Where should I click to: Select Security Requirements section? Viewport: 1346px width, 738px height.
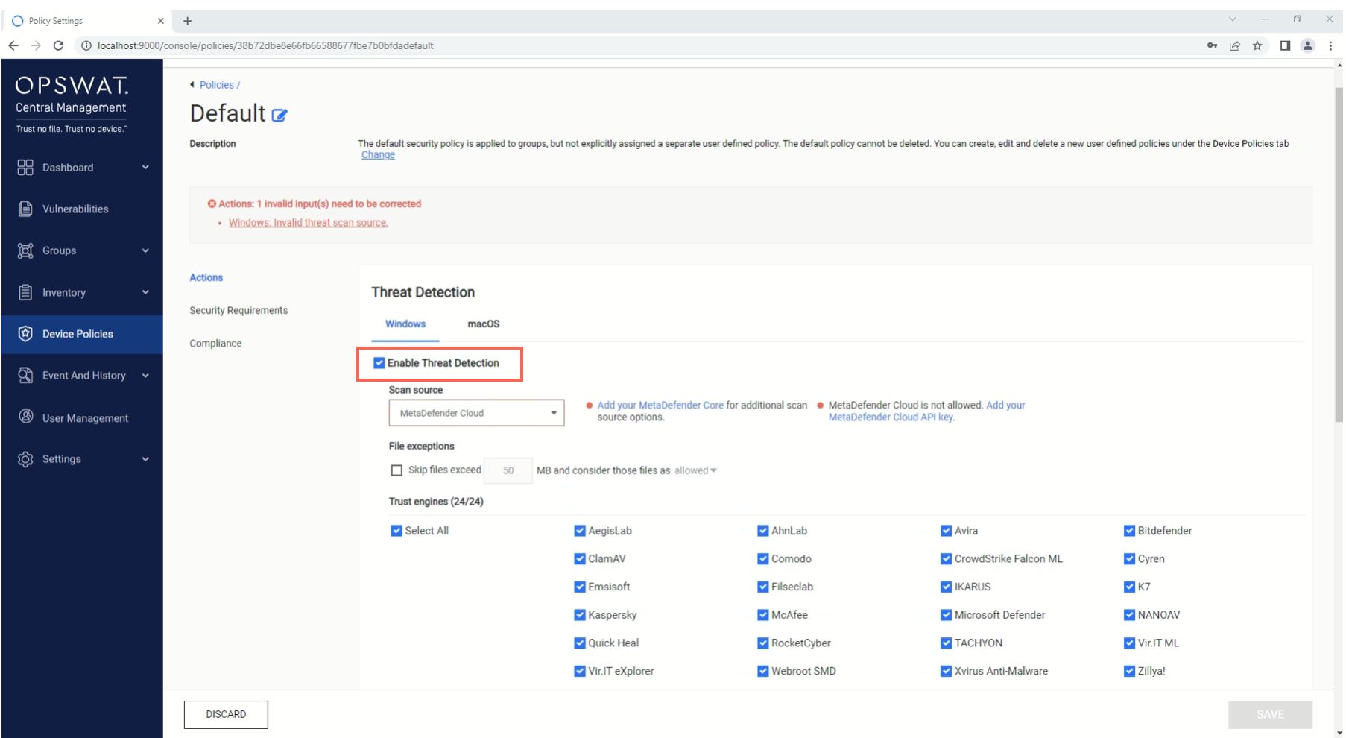(238, 310)
